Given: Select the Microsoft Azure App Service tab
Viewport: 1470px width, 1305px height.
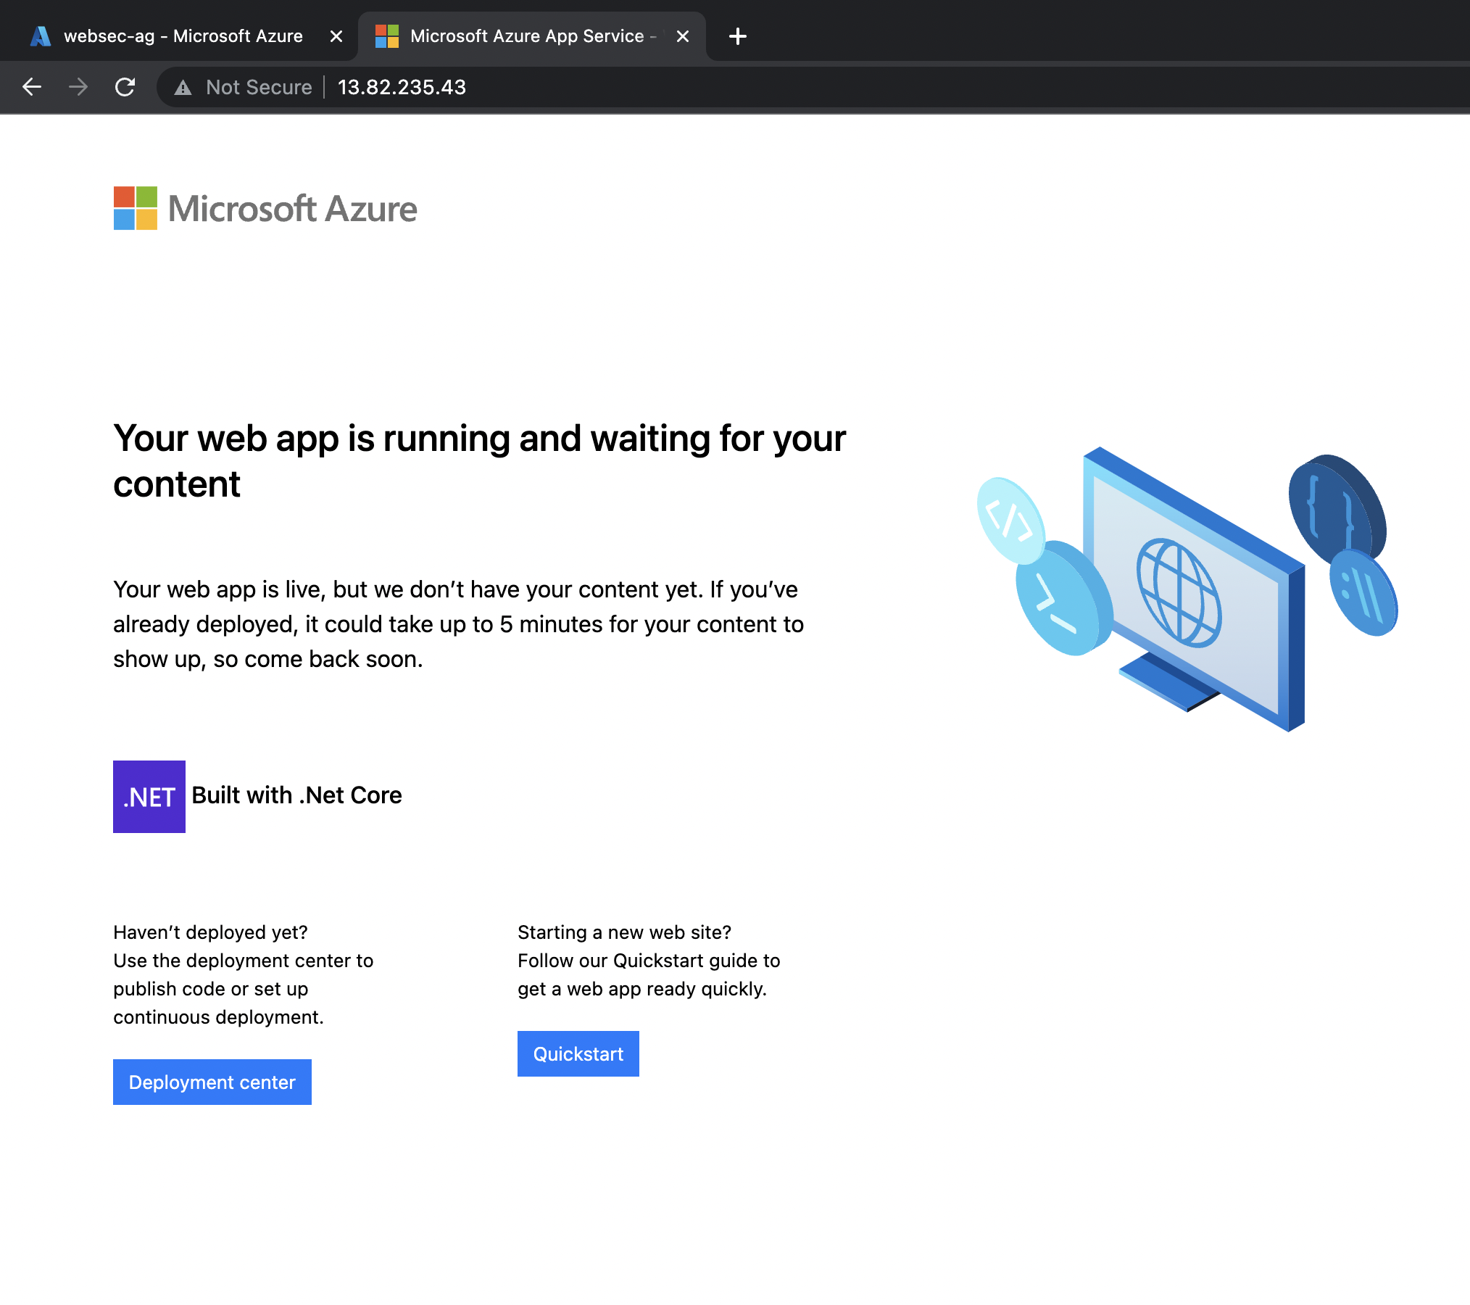Looking at the screenshot, I should 526,36.
